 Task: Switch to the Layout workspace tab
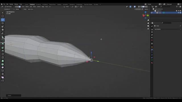26,5
